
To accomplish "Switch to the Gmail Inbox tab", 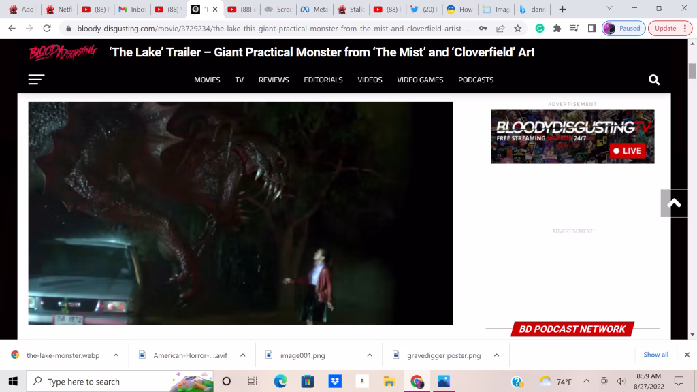I will (133, 10).
